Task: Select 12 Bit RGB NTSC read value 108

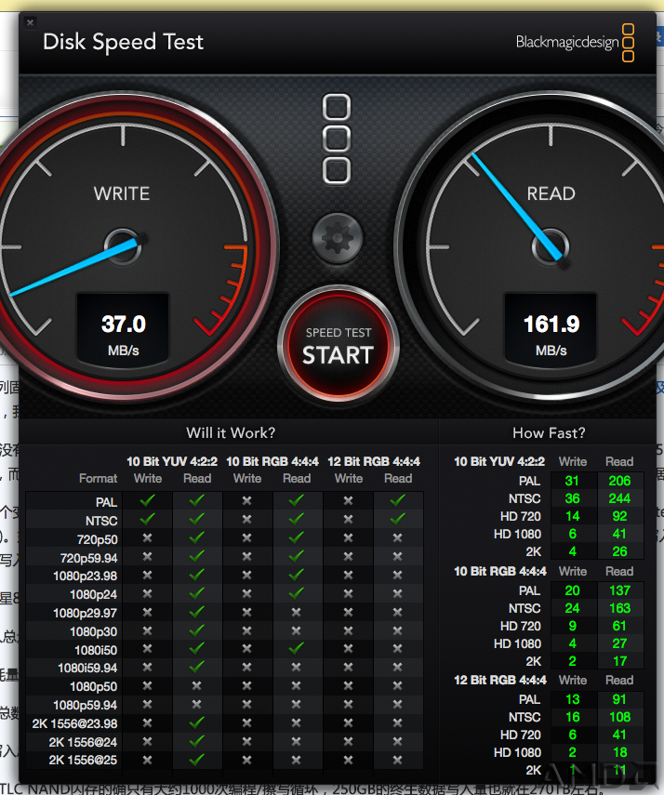Action: click(x=619, y=717)
